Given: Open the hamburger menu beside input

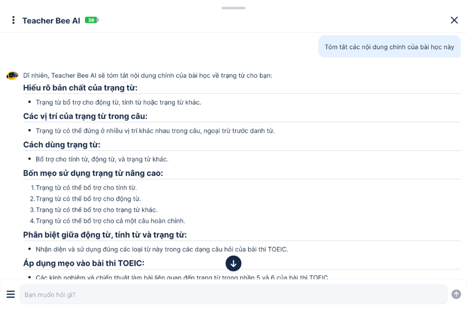Looking at the screenshot, I should pyautogui.click(x=11, y=294).
